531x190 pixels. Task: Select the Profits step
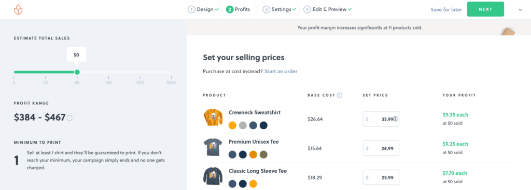coord(238,9)
